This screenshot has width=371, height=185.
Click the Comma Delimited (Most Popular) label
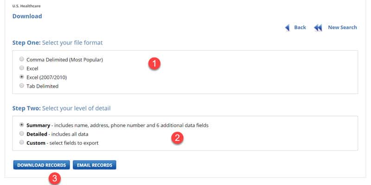(x=64, y=60)
